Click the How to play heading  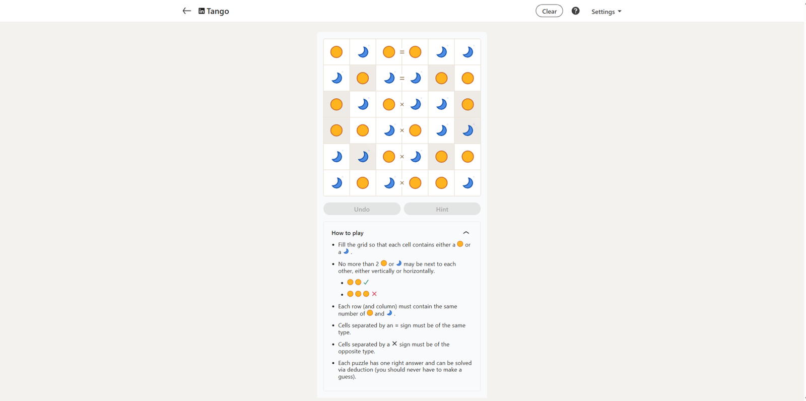(348, 233)
